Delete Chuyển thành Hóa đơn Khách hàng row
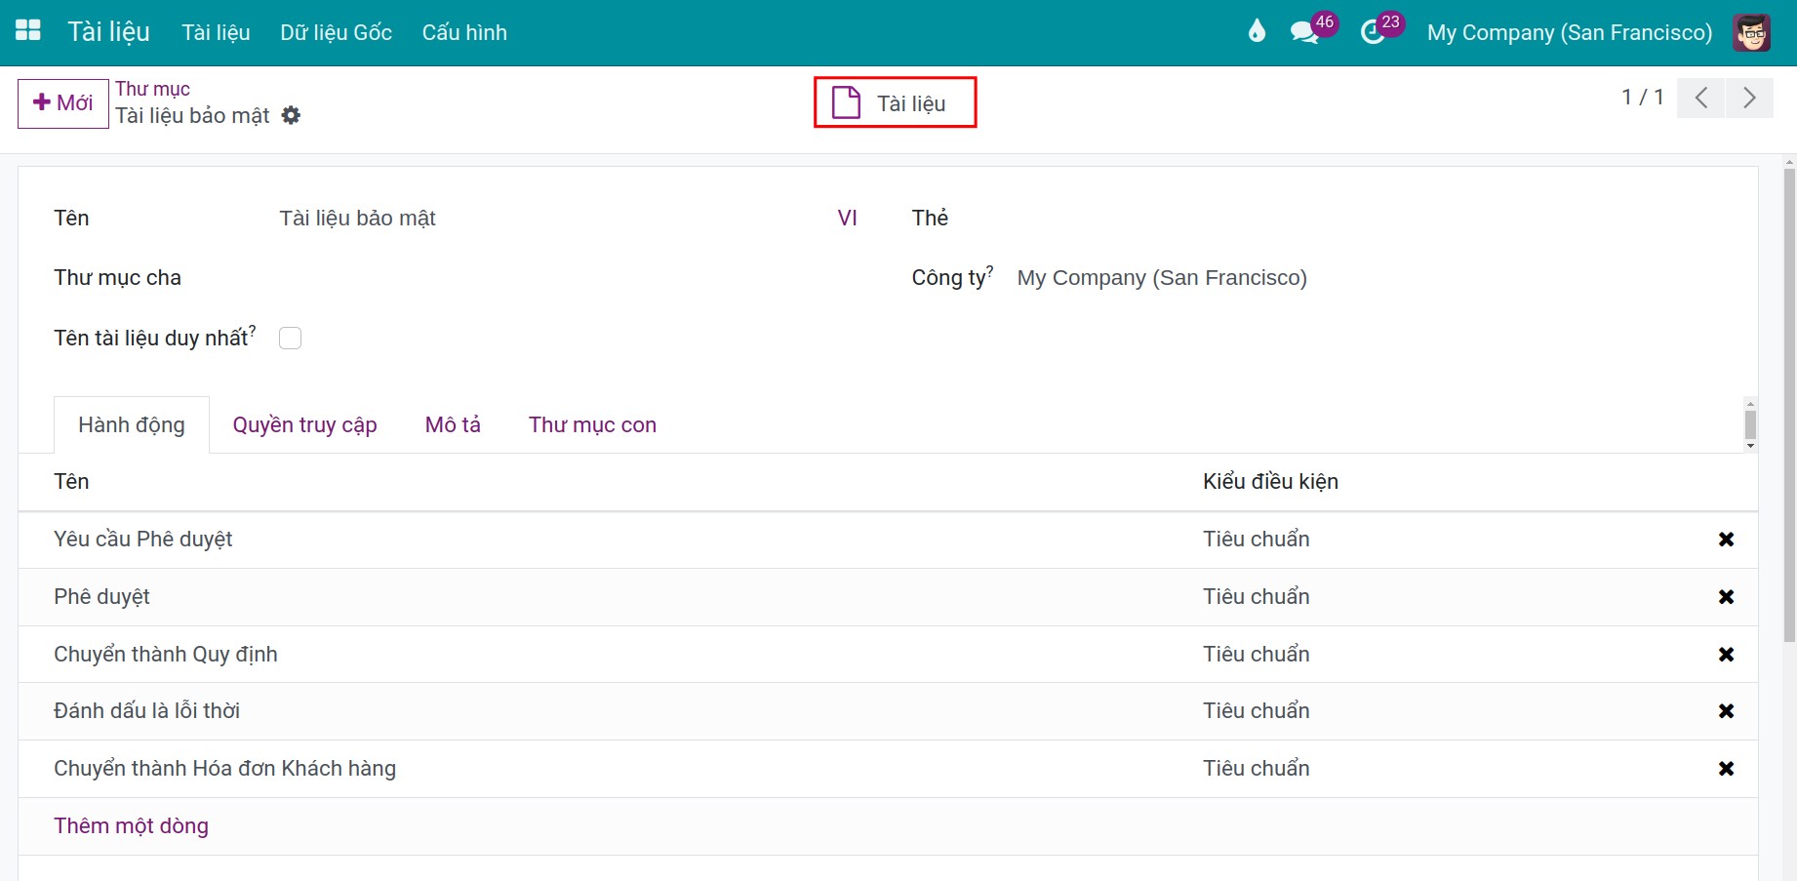Image resolution: width=1797 pixels, height=881 pixels. click(1726, 769)
